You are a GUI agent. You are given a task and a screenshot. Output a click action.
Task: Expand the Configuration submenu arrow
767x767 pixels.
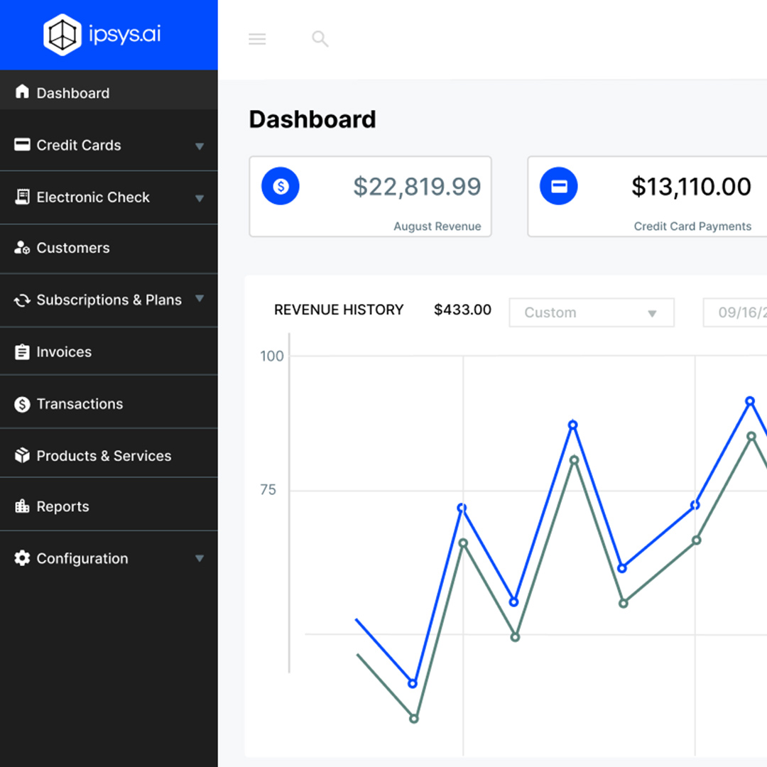[x=200, y=558]
